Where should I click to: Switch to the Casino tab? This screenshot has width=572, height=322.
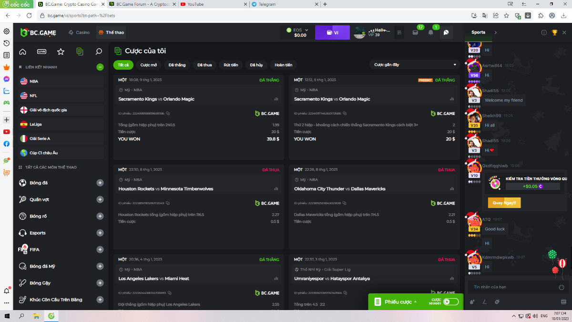(x=79, y=32)
